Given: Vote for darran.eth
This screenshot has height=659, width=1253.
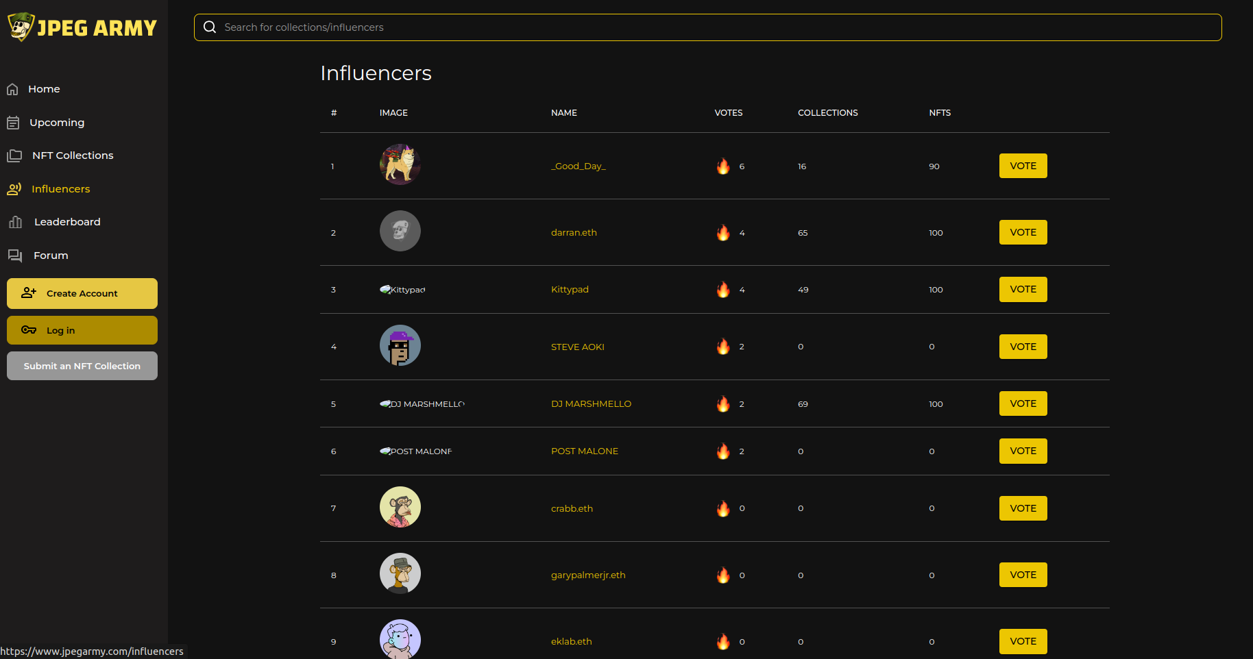Looking at the screenshot, I should click(x=1023, y=232).
